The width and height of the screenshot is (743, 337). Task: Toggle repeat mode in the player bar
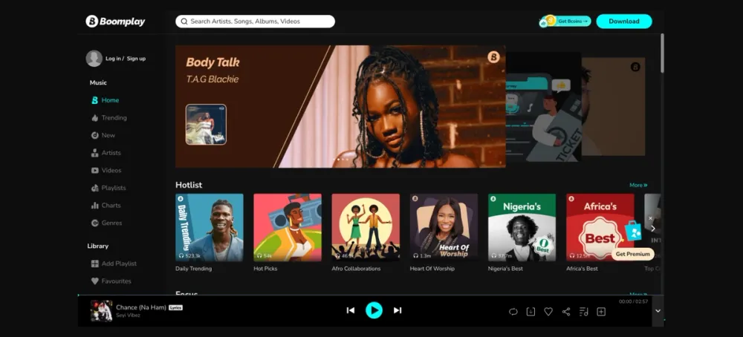tap(513, 312)
